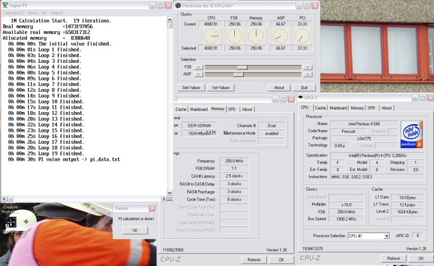
Task: Decrease AGP with left arrow button
Action: click(x=199, y=74)
